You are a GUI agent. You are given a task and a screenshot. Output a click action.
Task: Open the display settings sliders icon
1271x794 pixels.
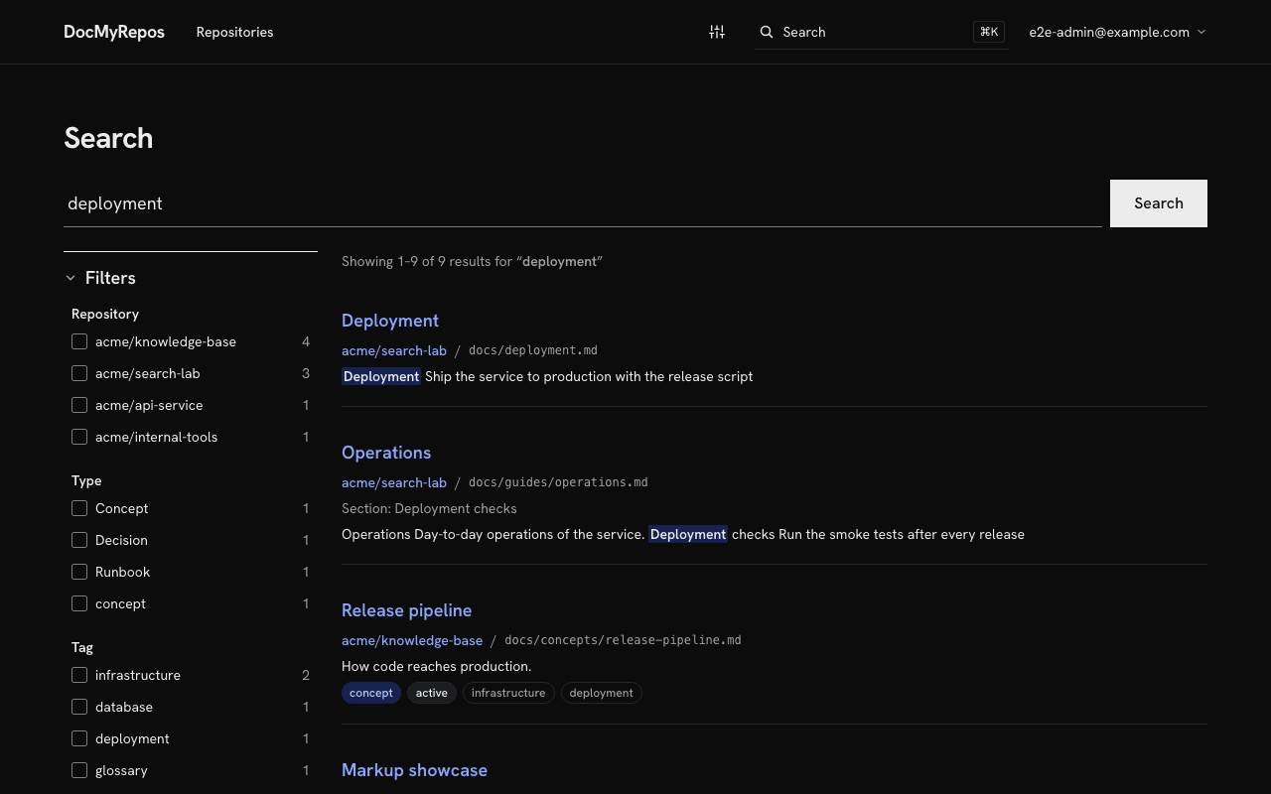coord(717,32)
